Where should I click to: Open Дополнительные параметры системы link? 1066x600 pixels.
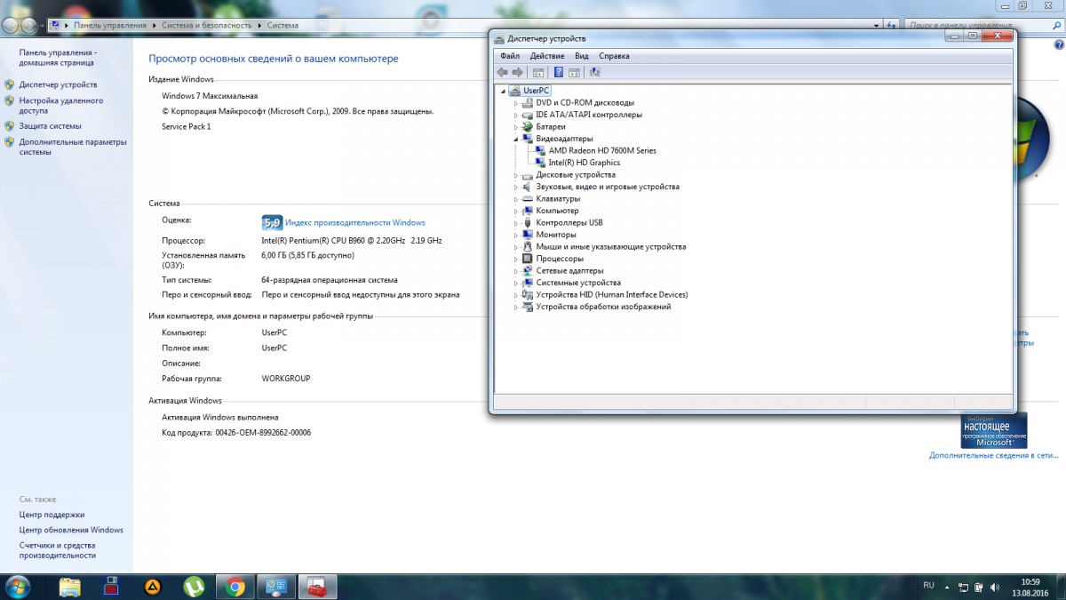pyautogui.click(x=73, y=147)
